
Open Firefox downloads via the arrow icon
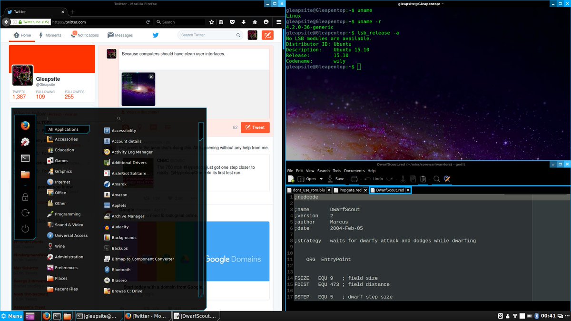click(x=243, y=21)
